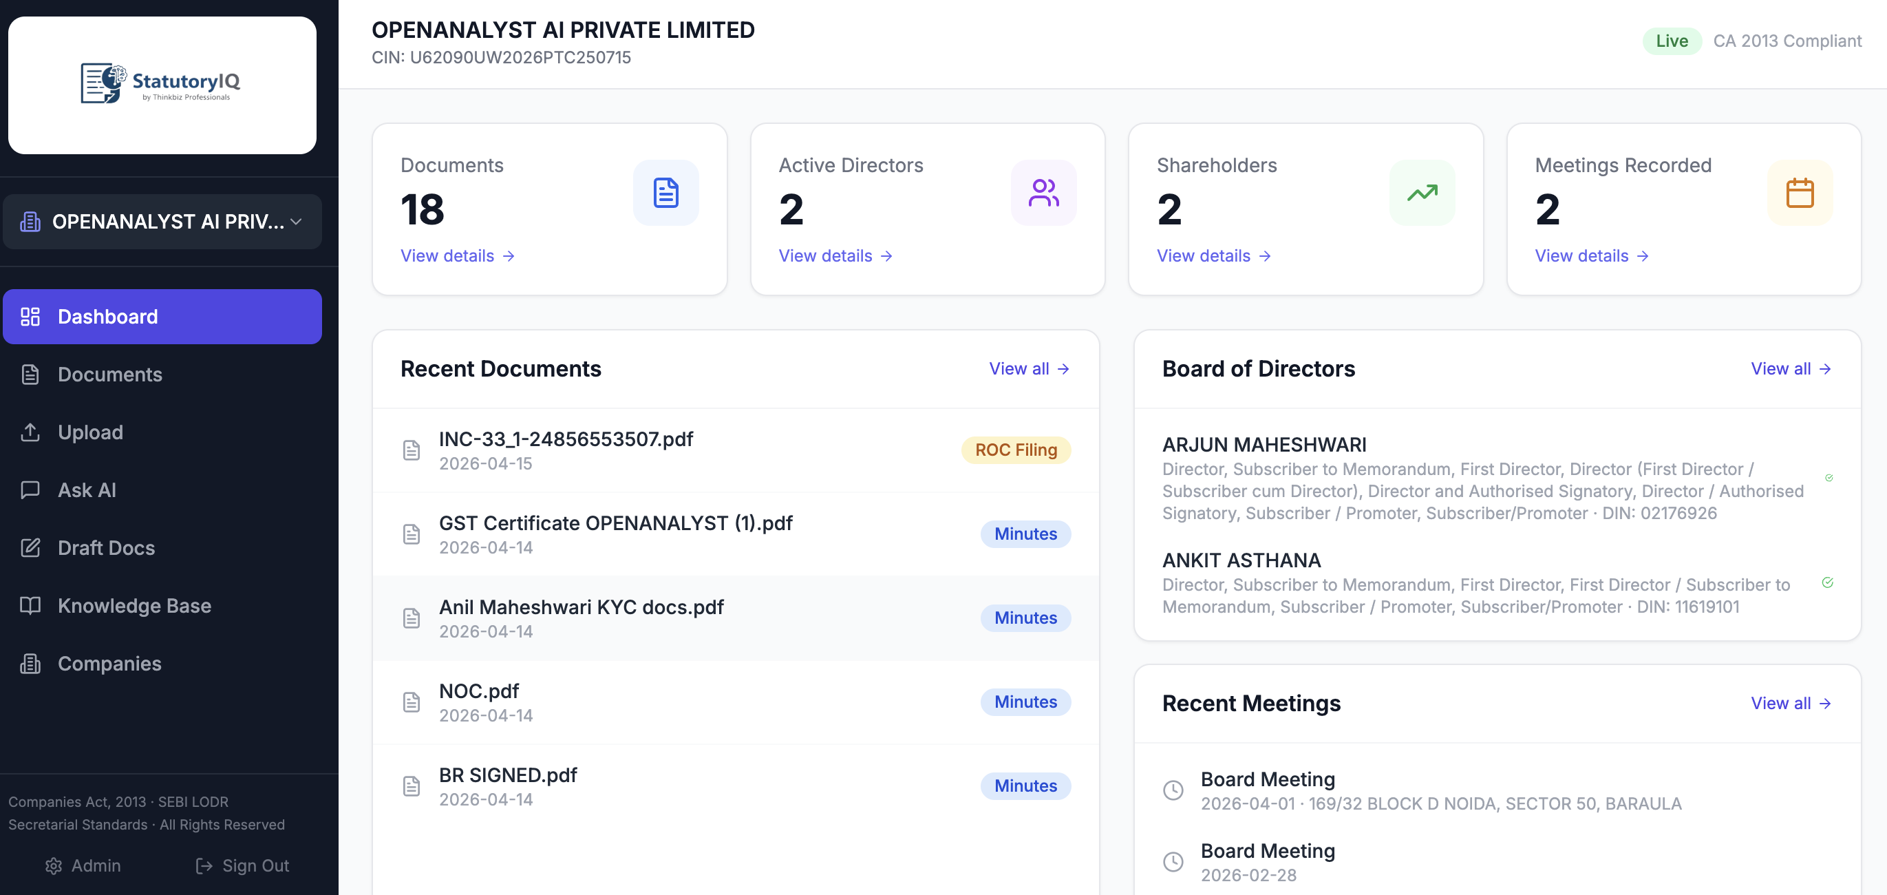Click the blue document icon on Documents card
Image resolution: width=1887 pixels, height=895 pixels.
point(666,193)
